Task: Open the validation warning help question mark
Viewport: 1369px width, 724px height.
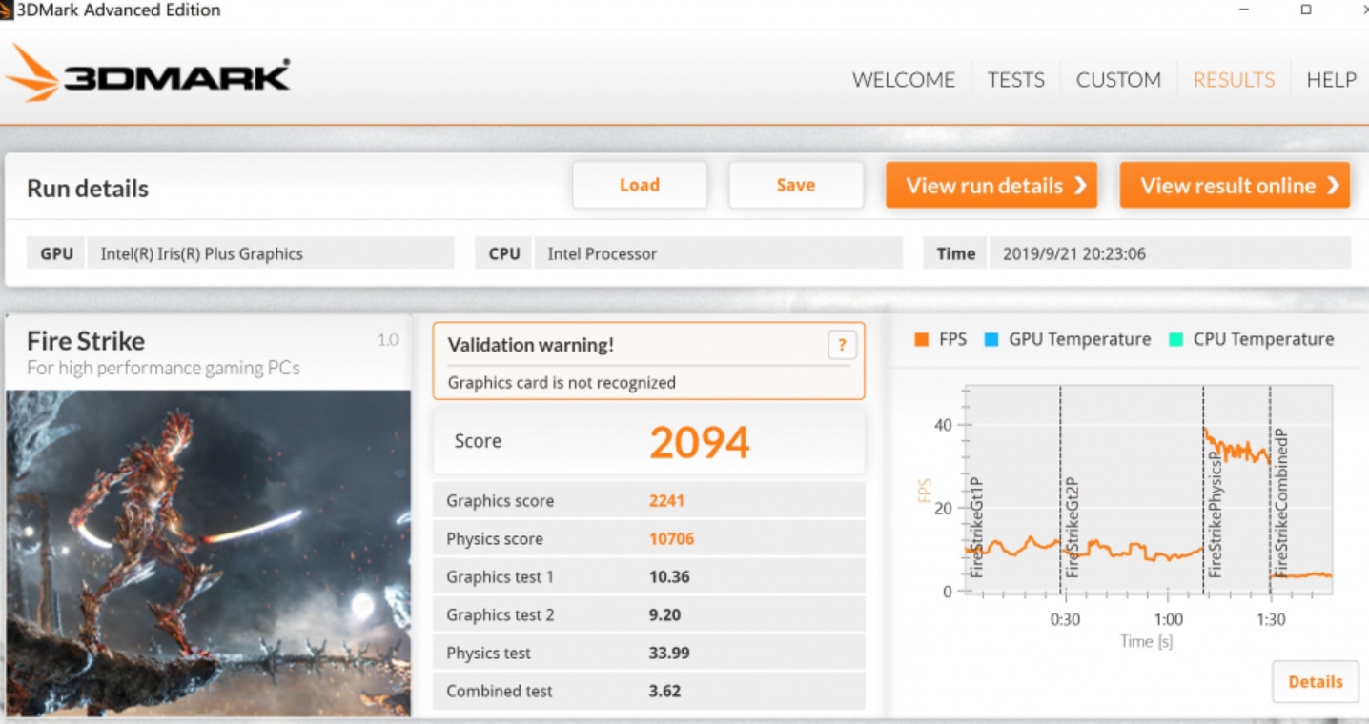Action: [842, 347]
